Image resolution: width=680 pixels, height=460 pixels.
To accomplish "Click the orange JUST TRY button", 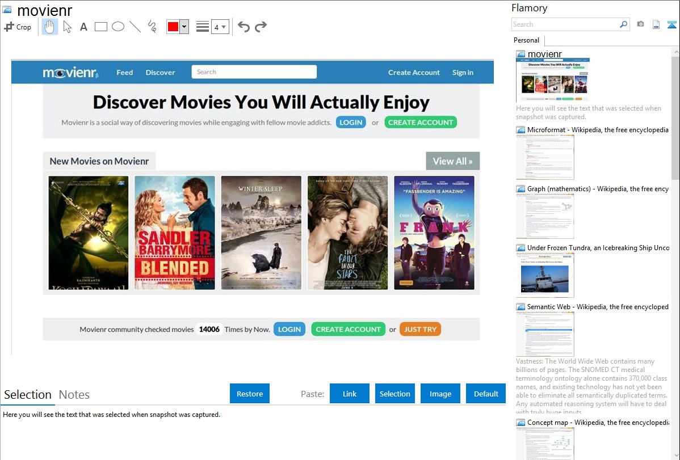I will pyautogui.click(x=420, y=329).
